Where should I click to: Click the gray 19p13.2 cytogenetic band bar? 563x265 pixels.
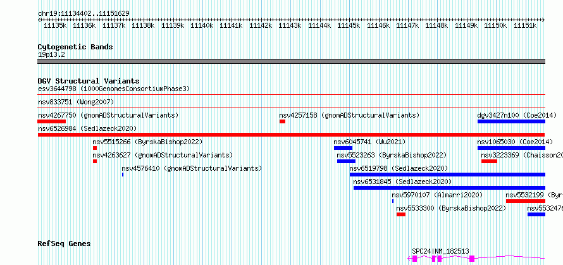pos(292,61)
